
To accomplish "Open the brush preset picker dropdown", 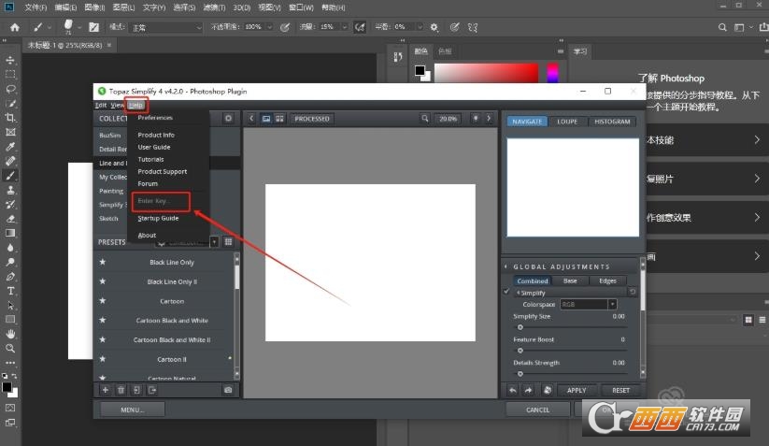I will click(x=79, y=27).
